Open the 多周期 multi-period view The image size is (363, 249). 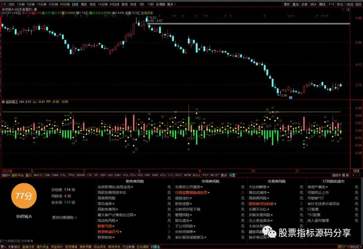coord(160,4)
